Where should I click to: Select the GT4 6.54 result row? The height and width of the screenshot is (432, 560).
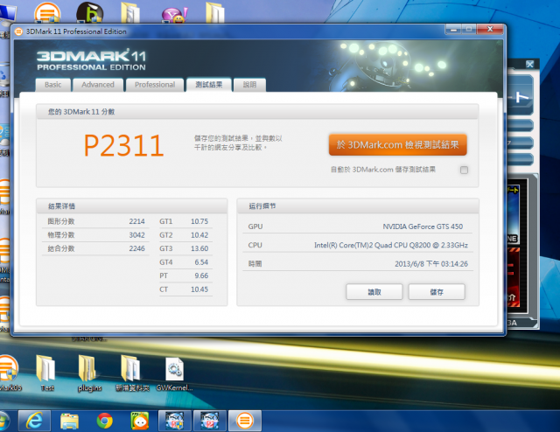pyautogui.click(x=185, y=262)
